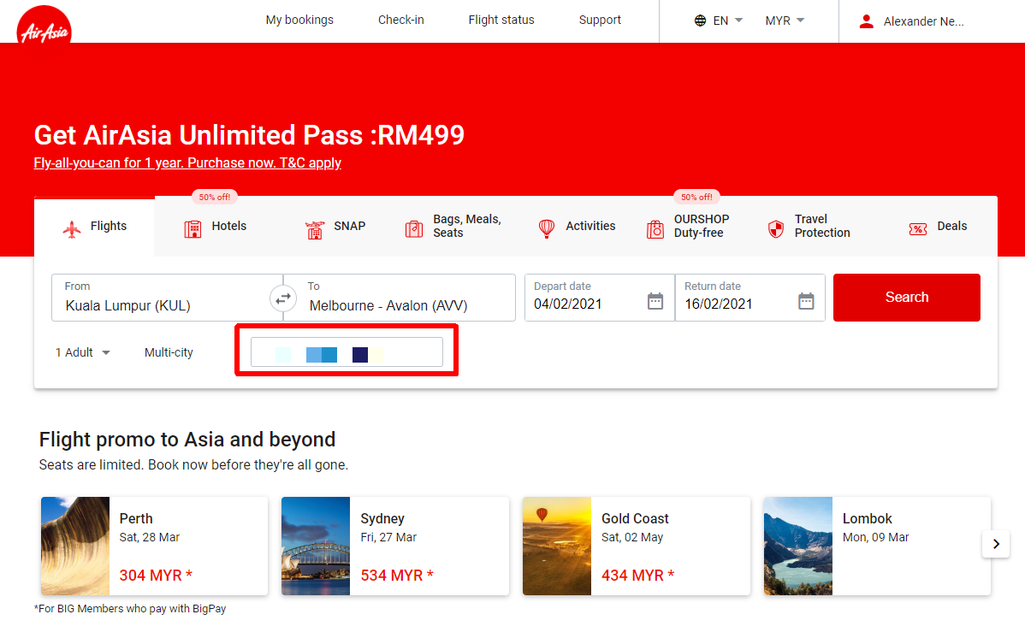This screenshot has height=638, width=1025.
Task: Click the Travel Protection shield icon
Action: coord(776,228)
